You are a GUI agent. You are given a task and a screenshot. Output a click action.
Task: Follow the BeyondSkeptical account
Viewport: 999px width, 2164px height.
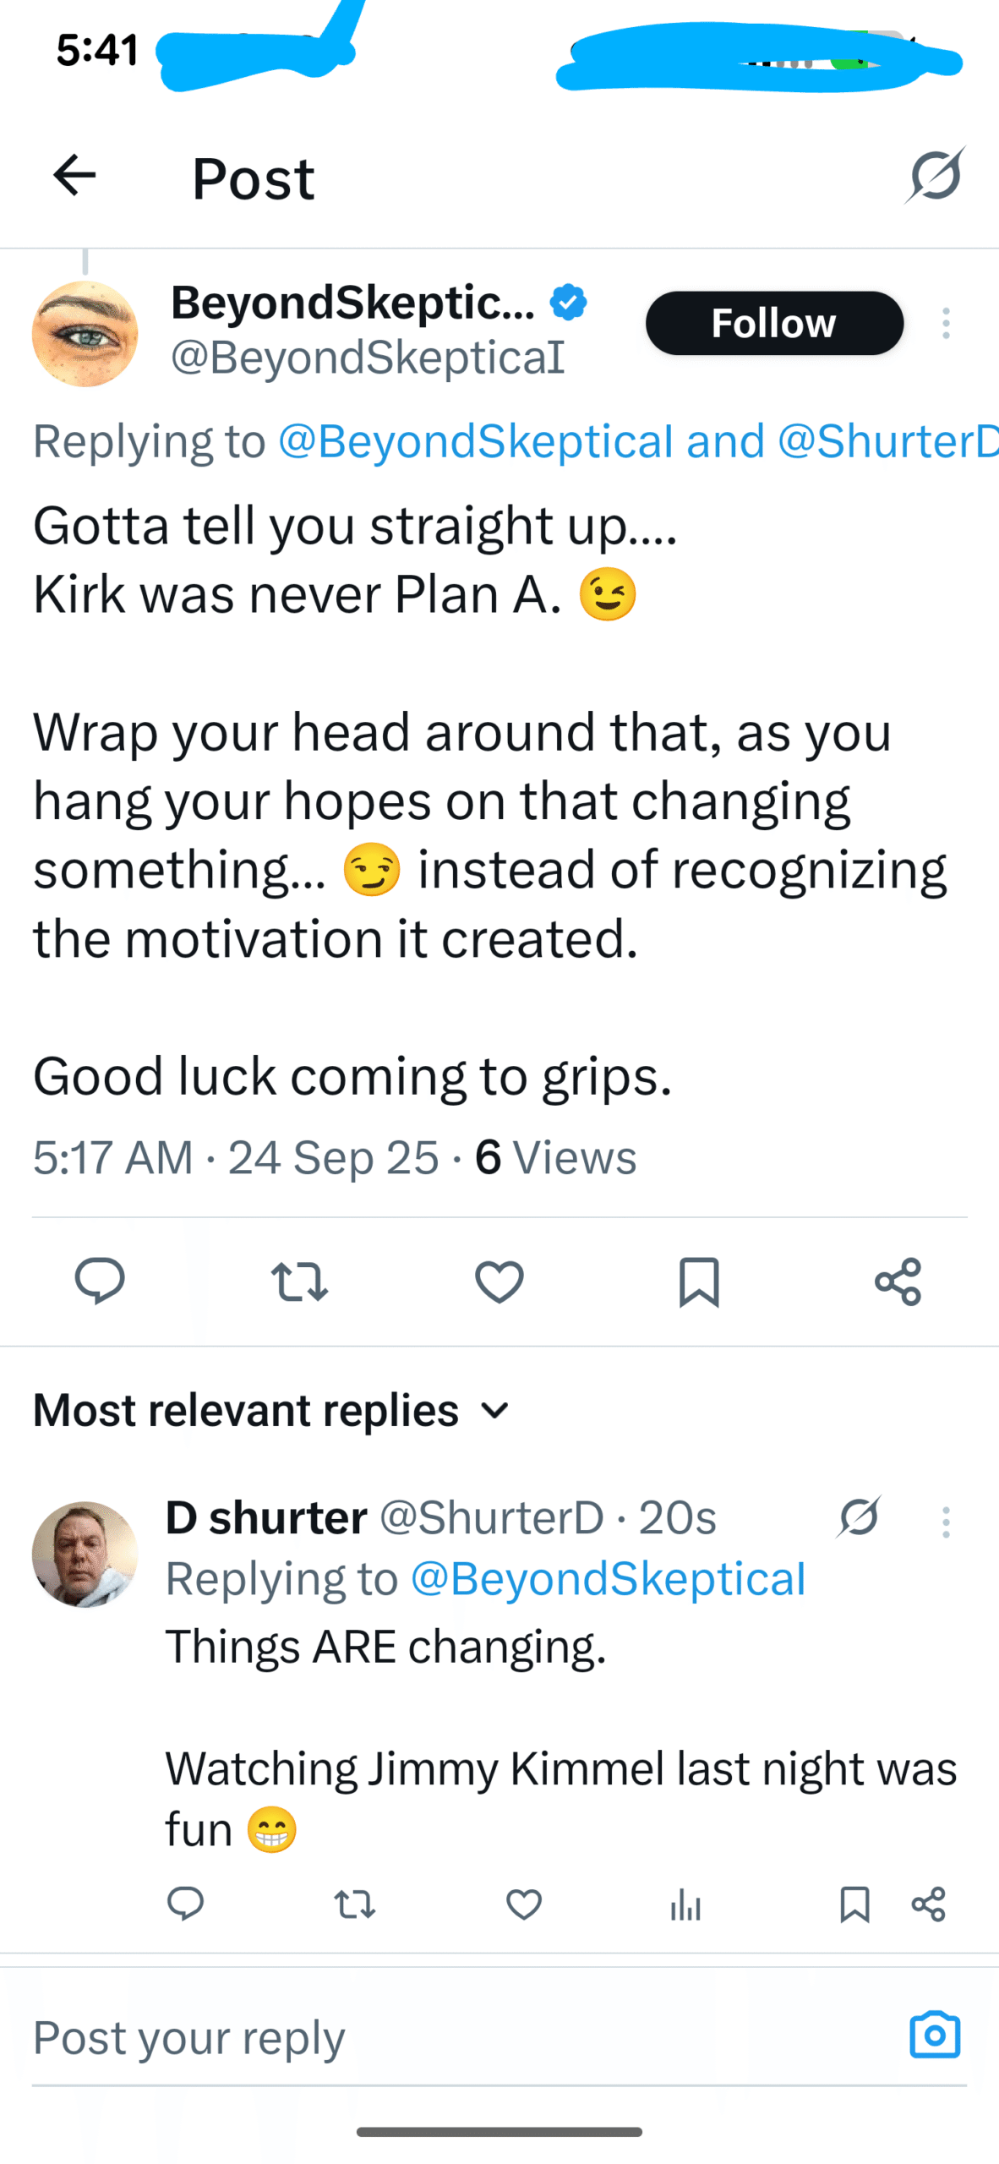pos(774,324)
